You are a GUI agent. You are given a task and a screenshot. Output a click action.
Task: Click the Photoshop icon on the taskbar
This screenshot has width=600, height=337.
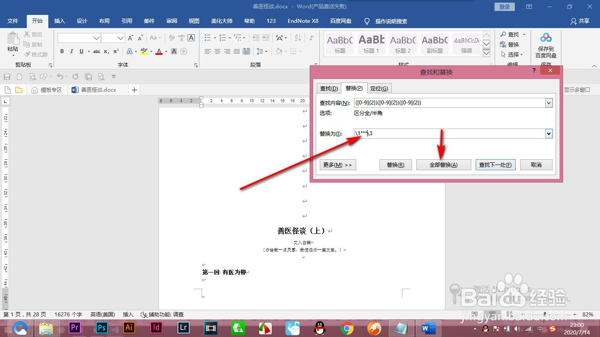pyautogui.click(x=101, y=328)
